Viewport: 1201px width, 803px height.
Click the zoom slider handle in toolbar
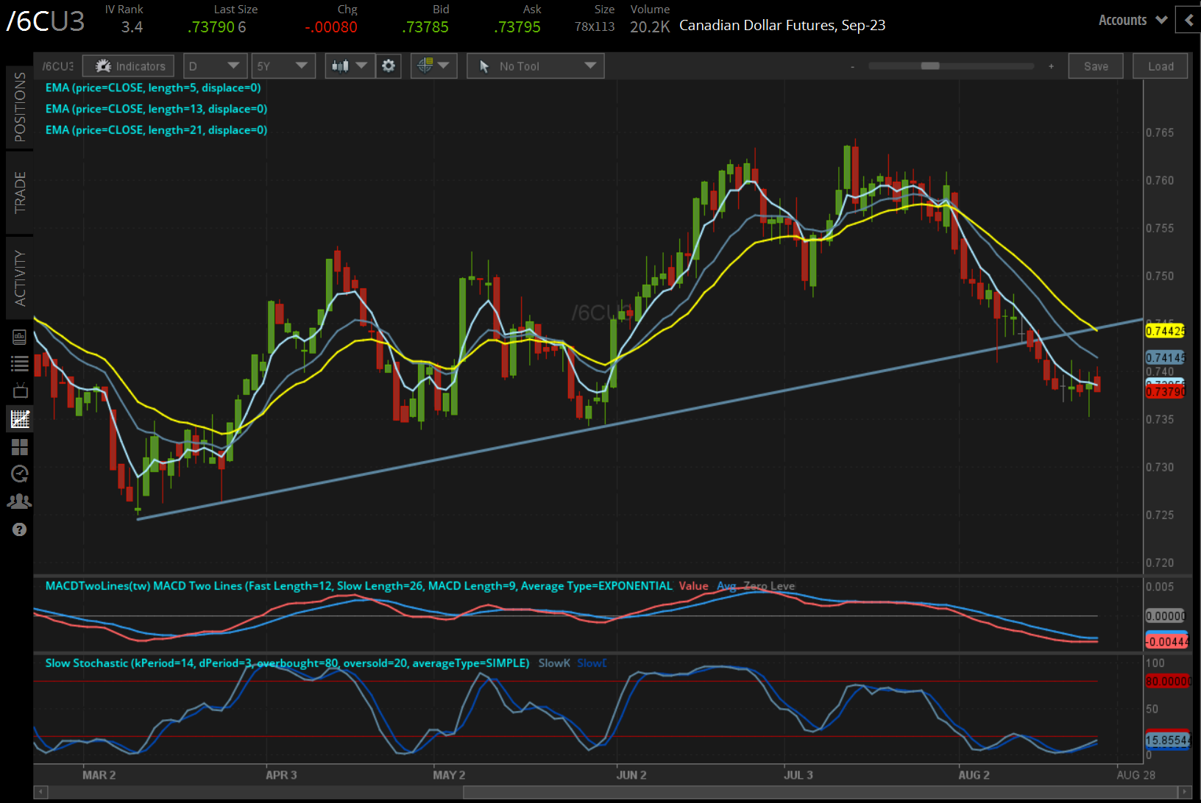(x=930, y=66)
